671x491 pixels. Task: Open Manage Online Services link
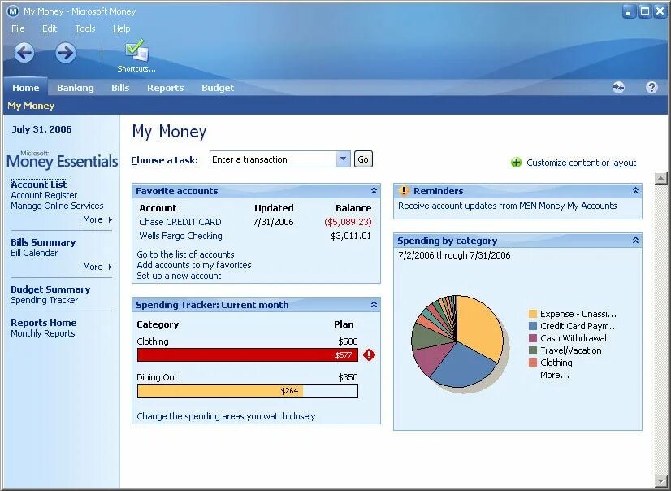57,206
